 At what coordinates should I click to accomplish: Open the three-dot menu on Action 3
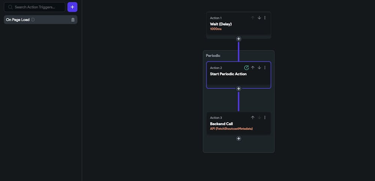[x=265, y=118]
